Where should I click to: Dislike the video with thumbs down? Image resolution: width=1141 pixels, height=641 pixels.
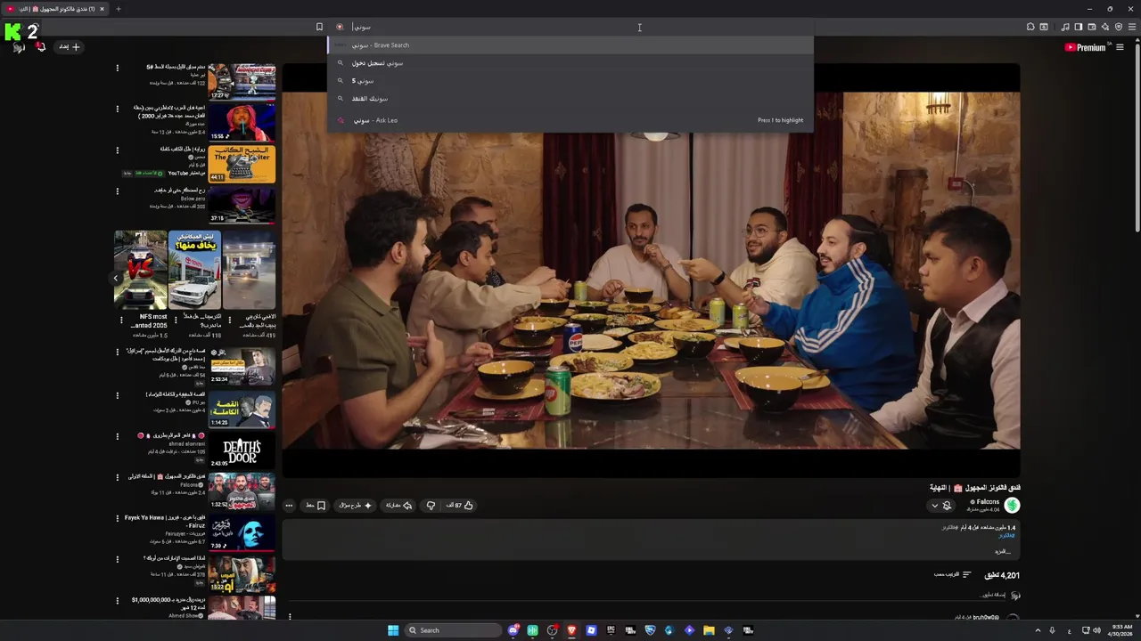pos(431,506)
